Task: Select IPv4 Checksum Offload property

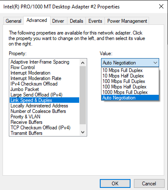Action: (45, 84)
